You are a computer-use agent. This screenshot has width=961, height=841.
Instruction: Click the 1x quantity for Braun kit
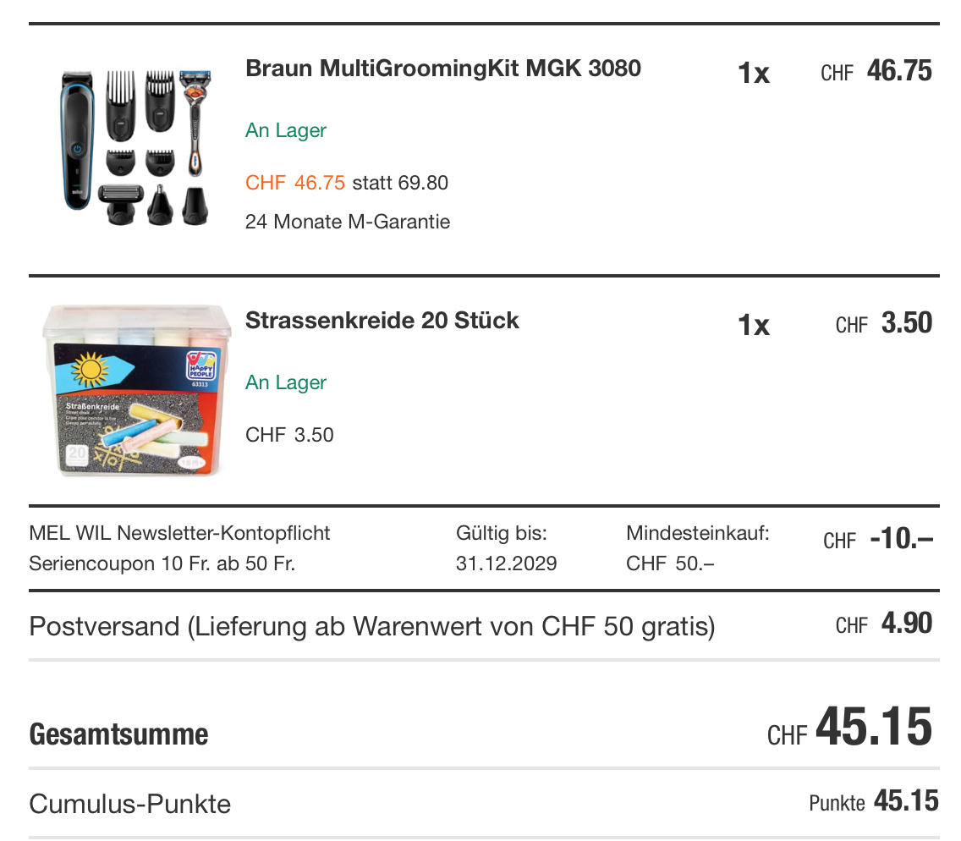753,74
